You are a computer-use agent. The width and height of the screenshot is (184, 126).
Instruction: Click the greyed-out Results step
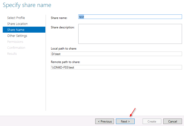(x=12, y=54)
